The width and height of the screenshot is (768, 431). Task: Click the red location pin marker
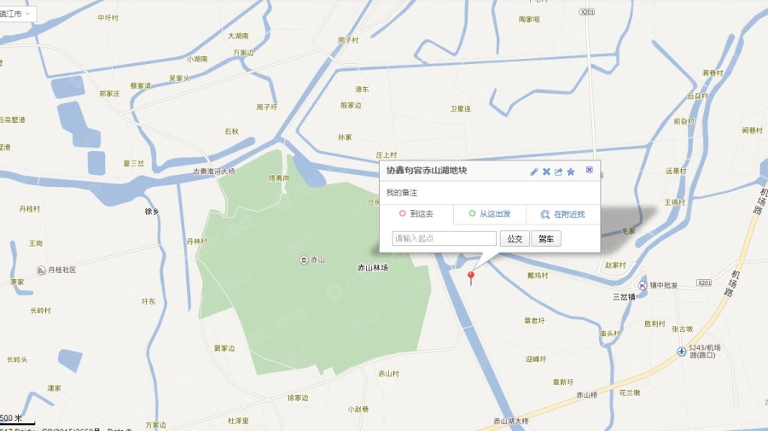tap(471, 277)
